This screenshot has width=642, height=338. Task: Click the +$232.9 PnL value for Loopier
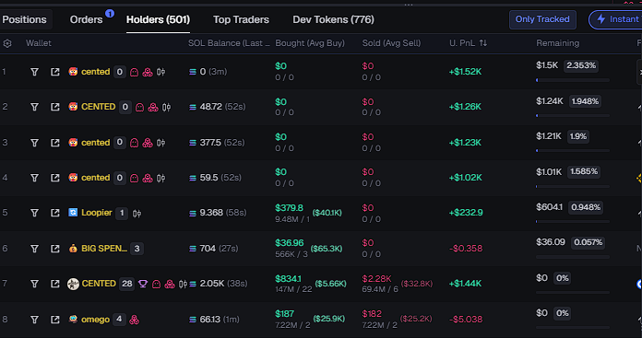(x=466, y=213)
